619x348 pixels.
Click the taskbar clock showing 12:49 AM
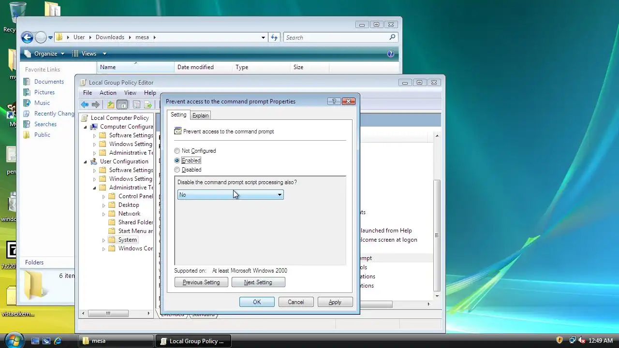pyautogui.click(x=601, y=341)
